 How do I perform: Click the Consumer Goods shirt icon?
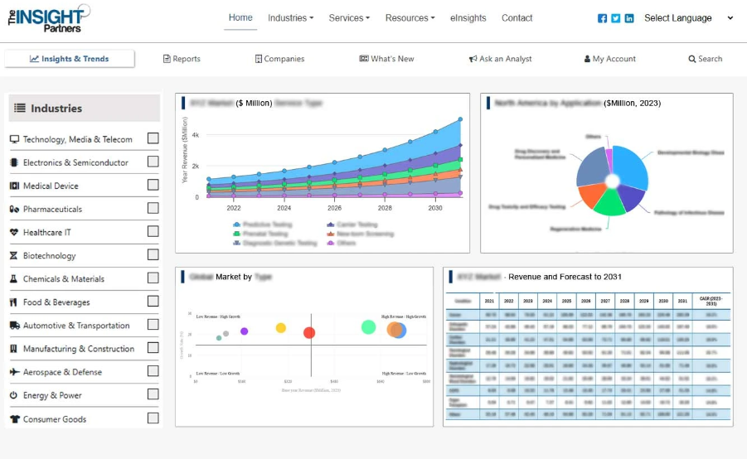coord(14,419)
